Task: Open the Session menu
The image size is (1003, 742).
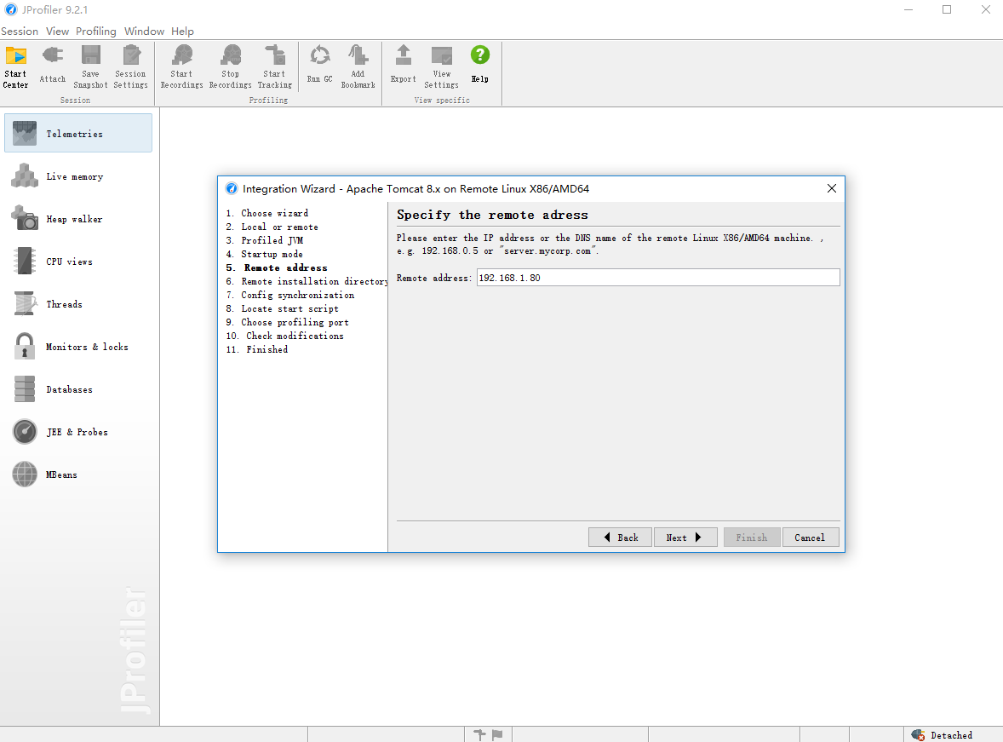Action: click(20, 32)
